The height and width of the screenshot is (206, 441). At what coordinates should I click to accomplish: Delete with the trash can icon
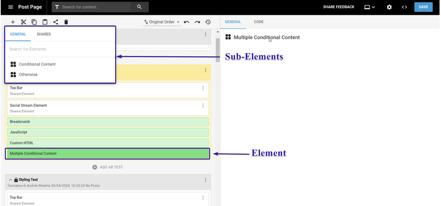click(66, 22)
